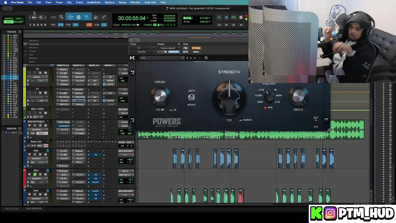
Task: Recall zoom preset 1
Action: point(30,25)
